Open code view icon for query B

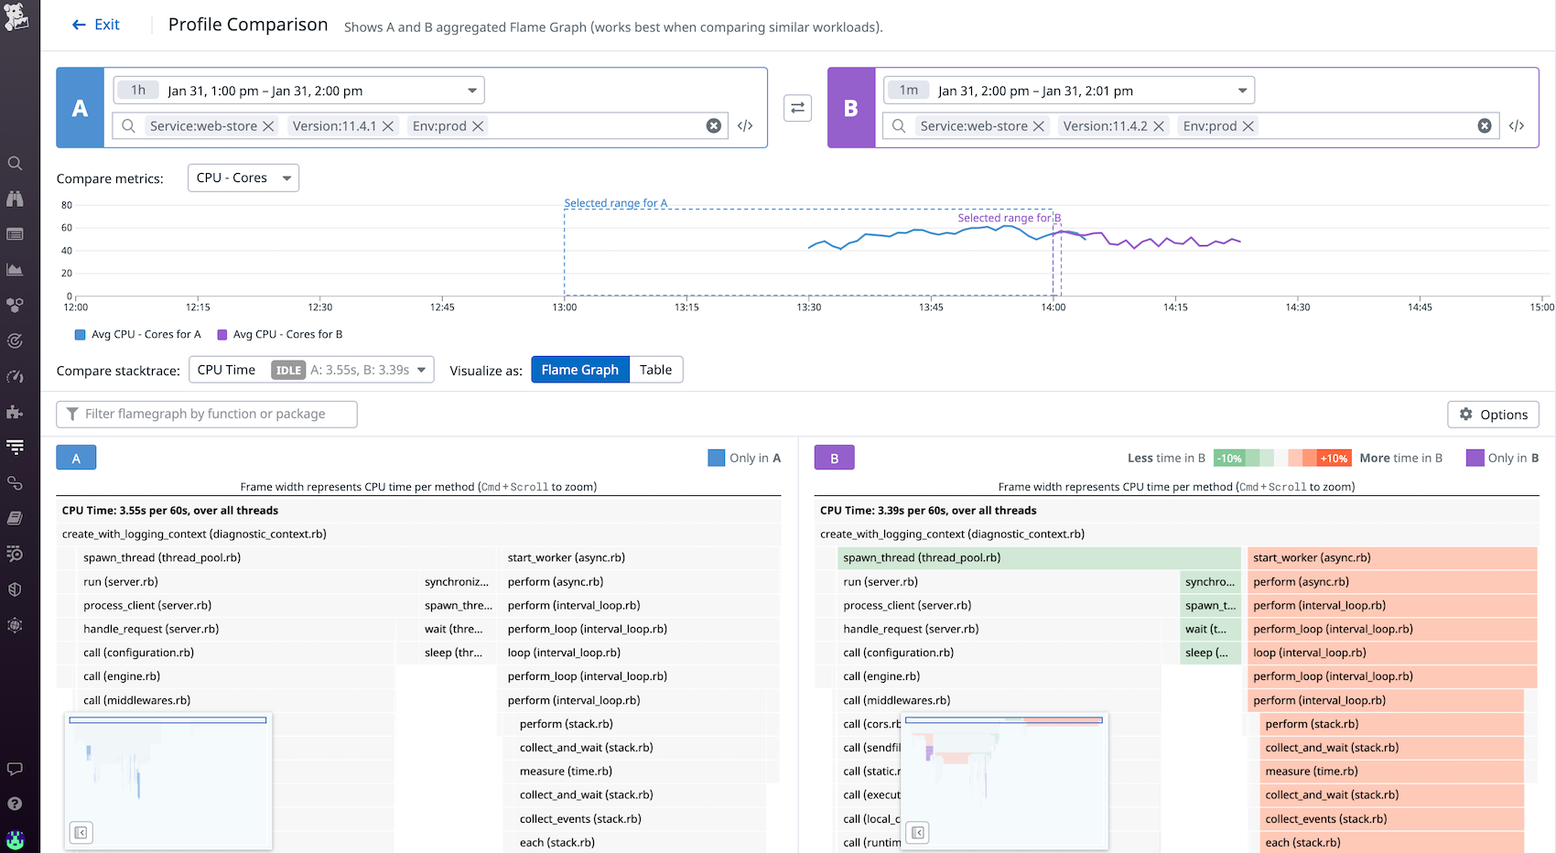pos(1517,126)
